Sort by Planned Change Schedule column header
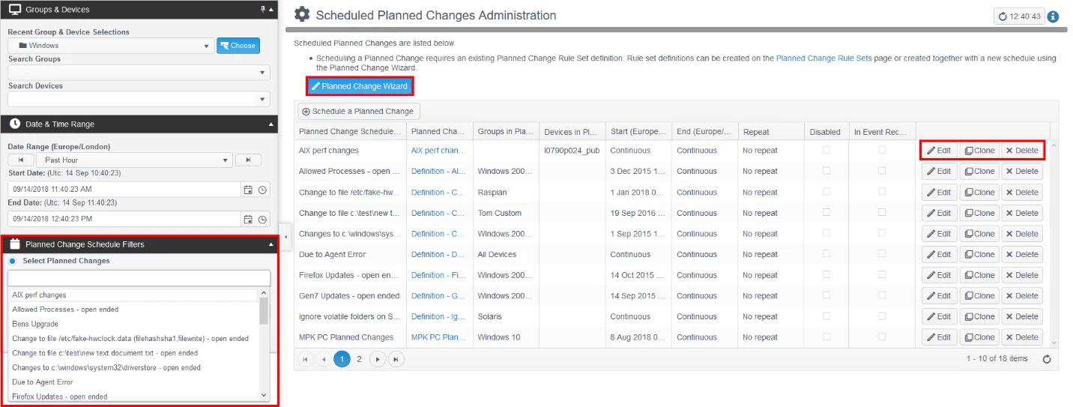 [x=350, y=132]
